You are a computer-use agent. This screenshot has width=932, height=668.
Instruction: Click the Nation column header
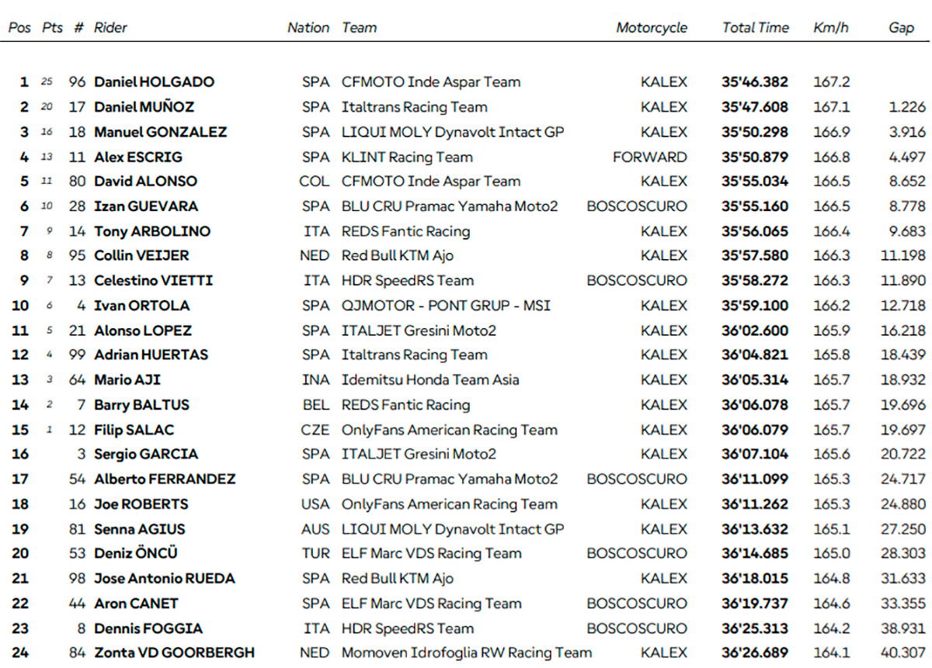click(308, 28)
